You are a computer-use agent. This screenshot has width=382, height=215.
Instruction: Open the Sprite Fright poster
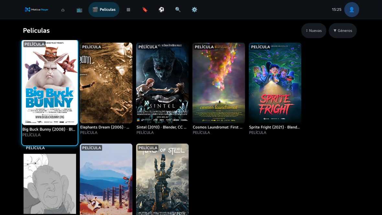click(x=275, y=83)
